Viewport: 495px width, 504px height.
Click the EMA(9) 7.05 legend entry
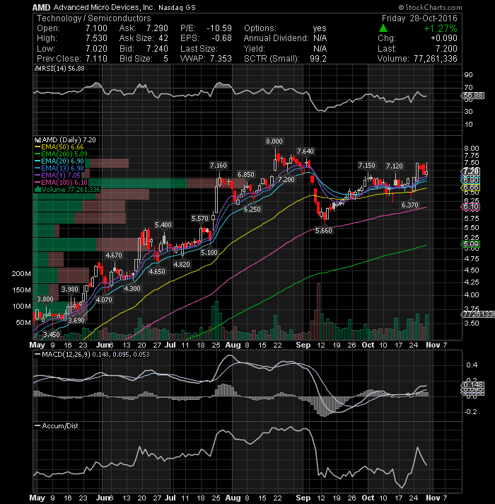pos(61,176)
